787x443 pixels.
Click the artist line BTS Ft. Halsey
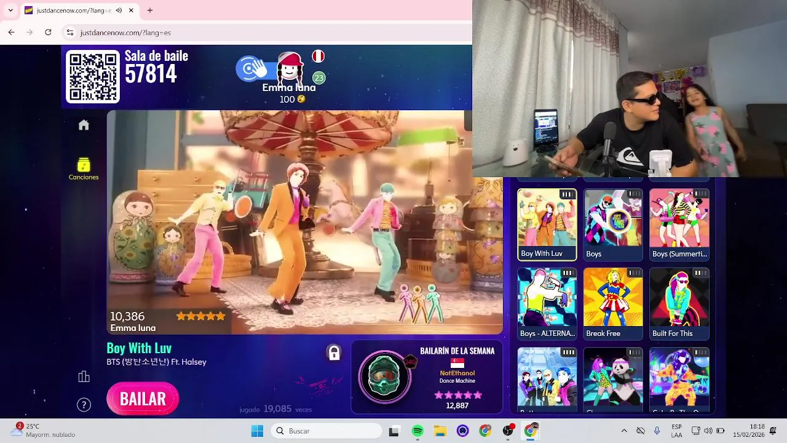157,362
